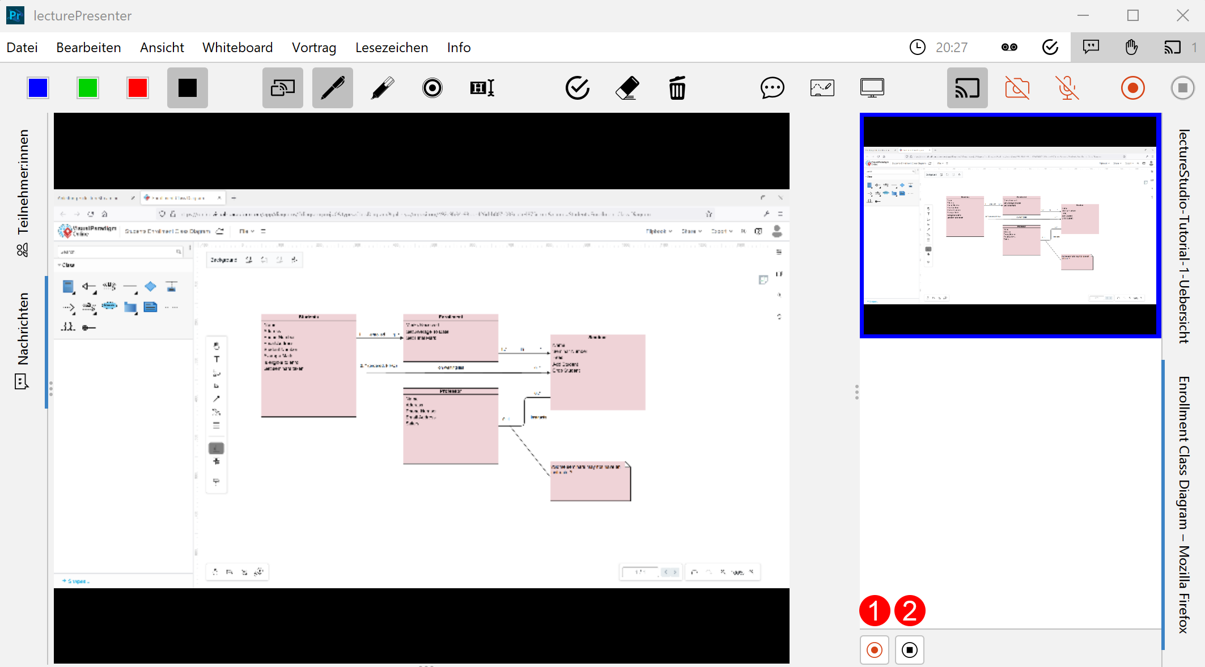Click the whiteboard sketch icon
Image resolution: width=1205 pixels, height=667 pixels.
coord(822,88)
